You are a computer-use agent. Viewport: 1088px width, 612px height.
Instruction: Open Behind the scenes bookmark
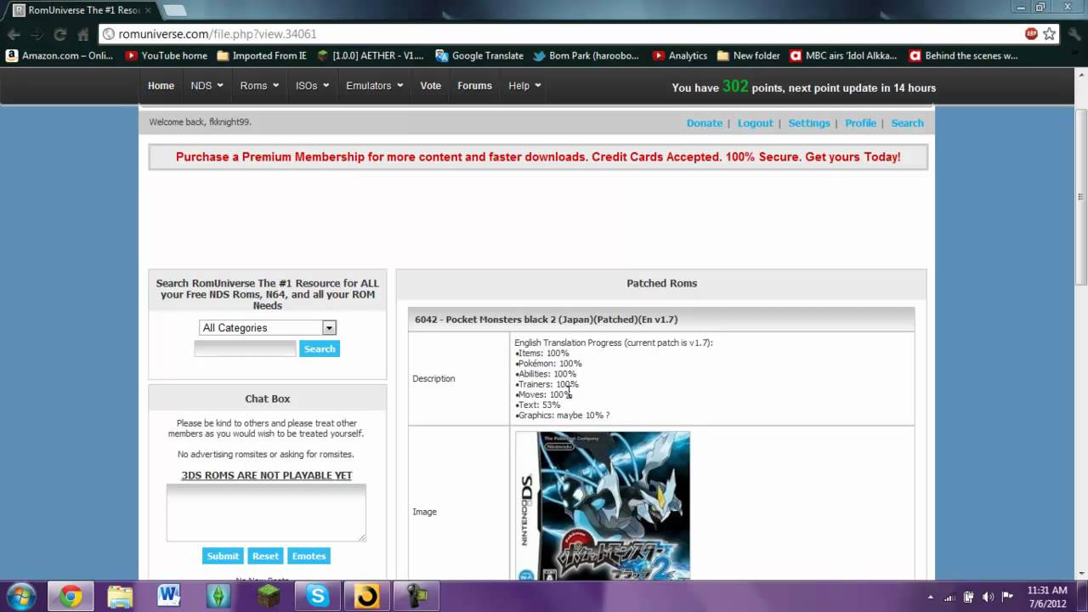963,55
